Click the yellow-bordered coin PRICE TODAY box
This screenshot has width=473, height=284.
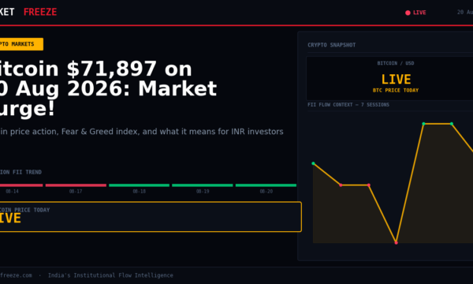tap(151, 217)
